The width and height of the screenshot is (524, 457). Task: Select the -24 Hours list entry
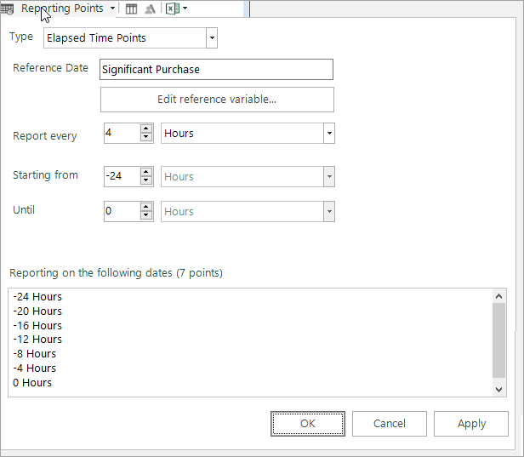[37, 296]
